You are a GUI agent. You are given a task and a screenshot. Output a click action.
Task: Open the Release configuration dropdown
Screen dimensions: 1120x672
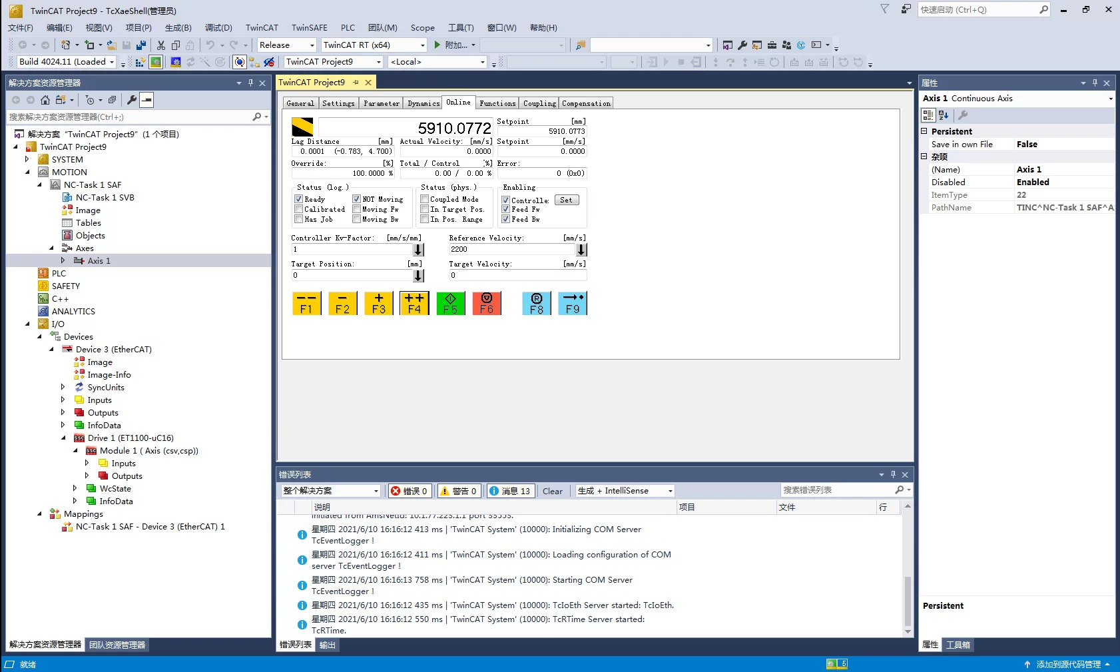(x=312, y=45)
